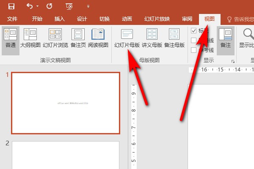Open 备注母版 (Notes Master)
The width and height of the screenshot is (254, 169).
[x=174, y=38]
